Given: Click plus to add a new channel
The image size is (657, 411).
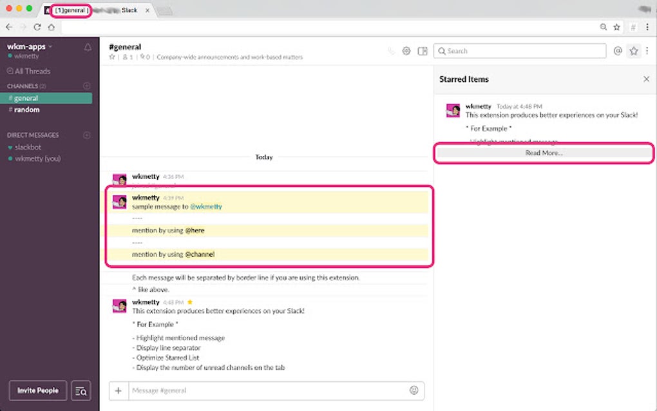Looking at the screenshot, I should coord(87,86).
